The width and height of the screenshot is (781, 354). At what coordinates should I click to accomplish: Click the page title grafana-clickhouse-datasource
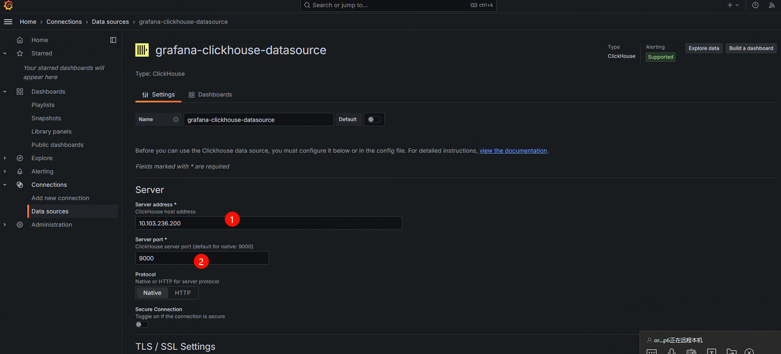point(241,50)
